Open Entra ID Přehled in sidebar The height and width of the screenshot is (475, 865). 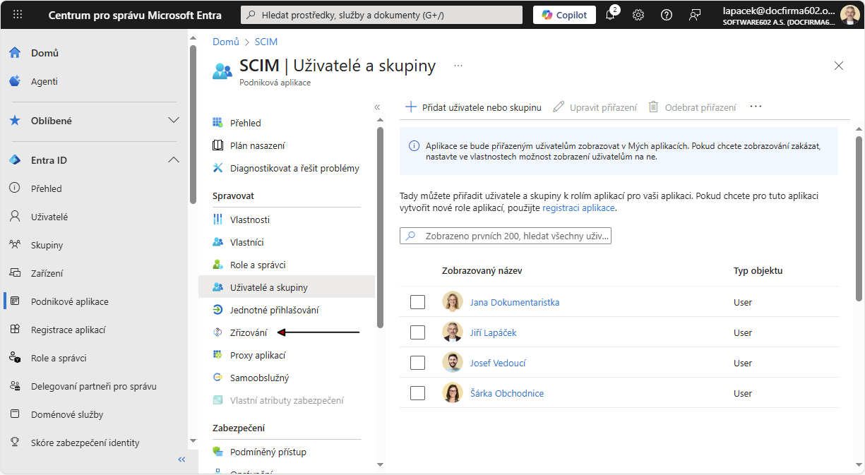click(47, 188)
